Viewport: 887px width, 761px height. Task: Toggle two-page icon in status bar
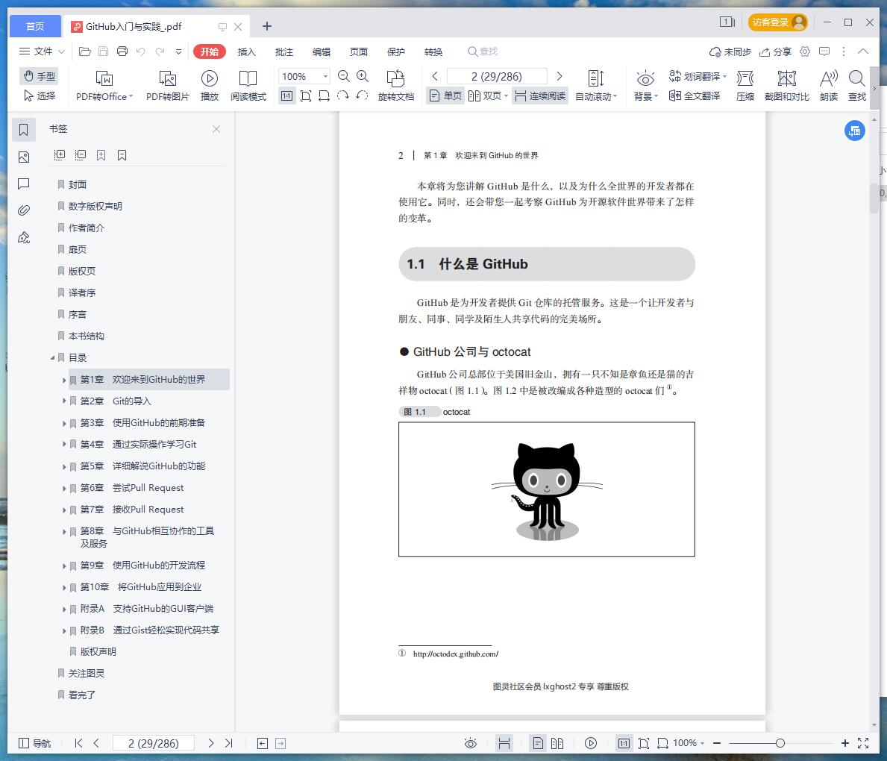[557, 743]
